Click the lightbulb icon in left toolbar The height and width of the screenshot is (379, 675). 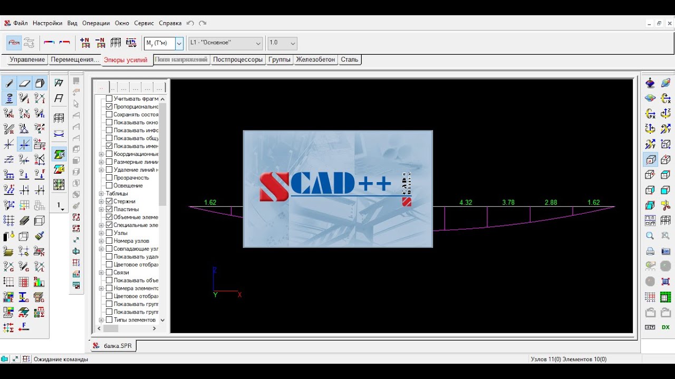[x=9, y=236]
